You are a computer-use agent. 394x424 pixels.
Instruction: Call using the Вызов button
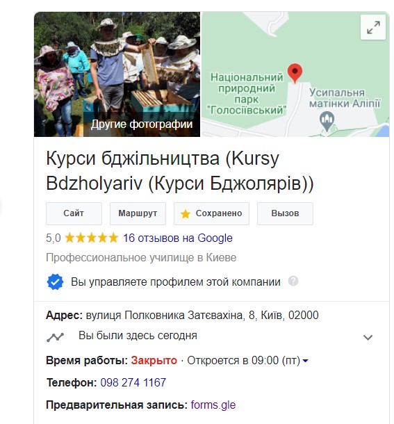click(x=285, y=213)
